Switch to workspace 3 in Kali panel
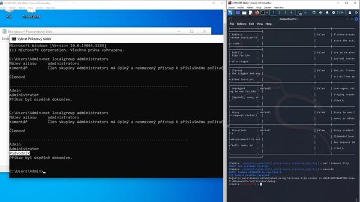The width and height of the screenshot is (360, 202). point(285,13)
